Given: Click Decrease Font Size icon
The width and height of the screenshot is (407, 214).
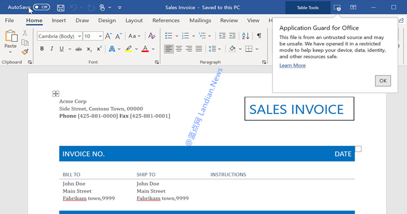Looking at the screenshot, I should 119,36.
